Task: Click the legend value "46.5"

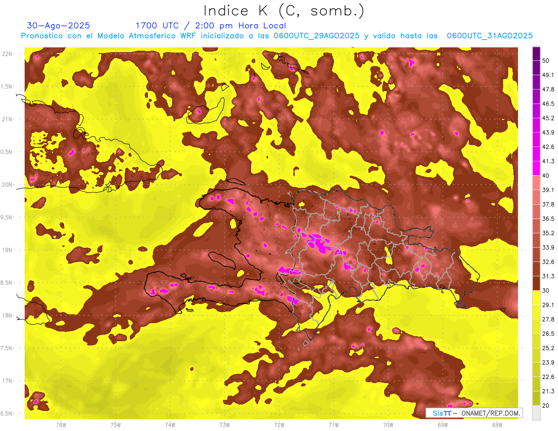Action: [x=548, y=104]
